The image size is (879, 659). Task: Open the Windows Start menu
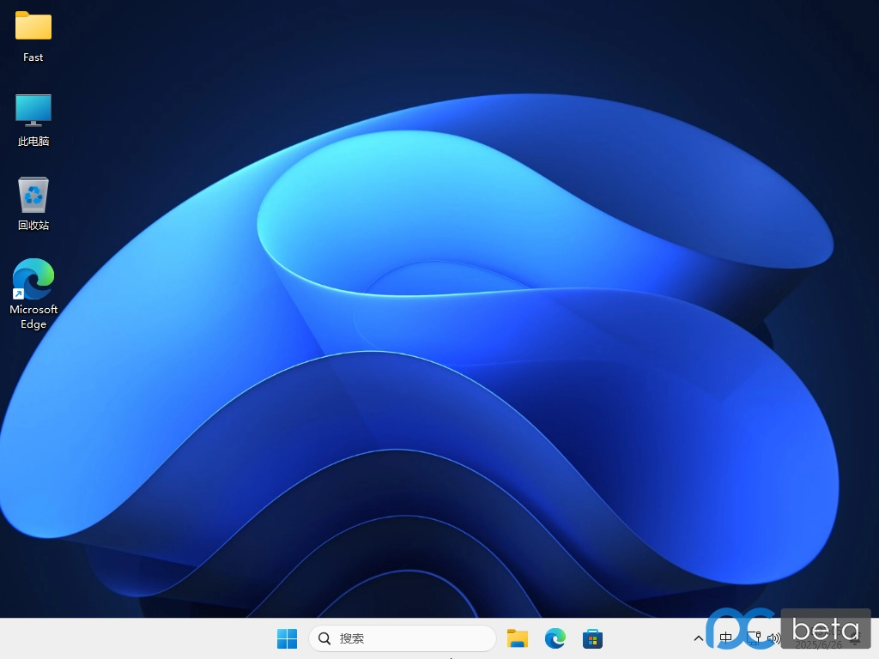pos(287,638)
